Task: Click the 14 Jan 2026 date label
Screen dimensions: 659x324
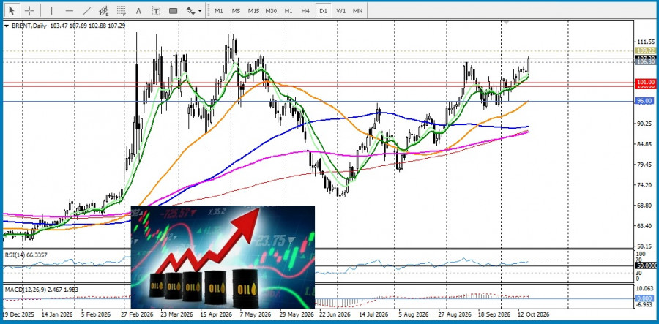Action: (56, 314)
